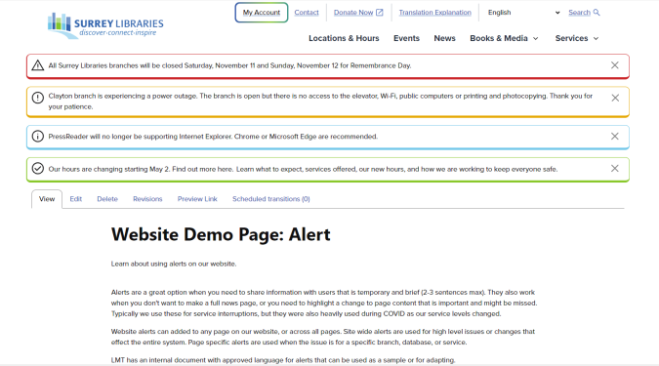Click the Clayton branch power outage message
Viewport: 659px width, 366px height.
[320, 102]
